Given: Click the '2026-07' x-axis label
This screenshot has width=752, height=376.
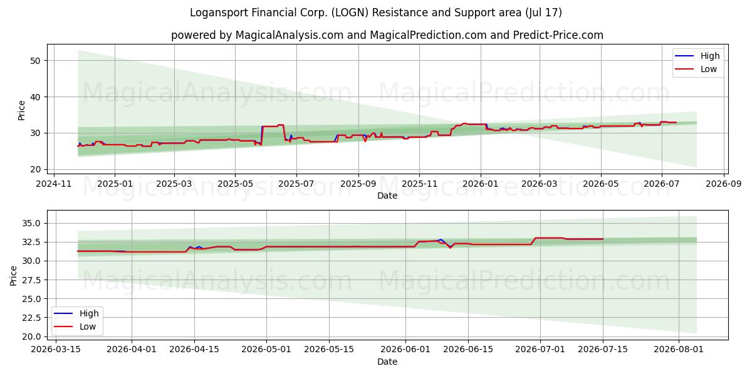Looking at the screenshot, I should coord(662,185).
